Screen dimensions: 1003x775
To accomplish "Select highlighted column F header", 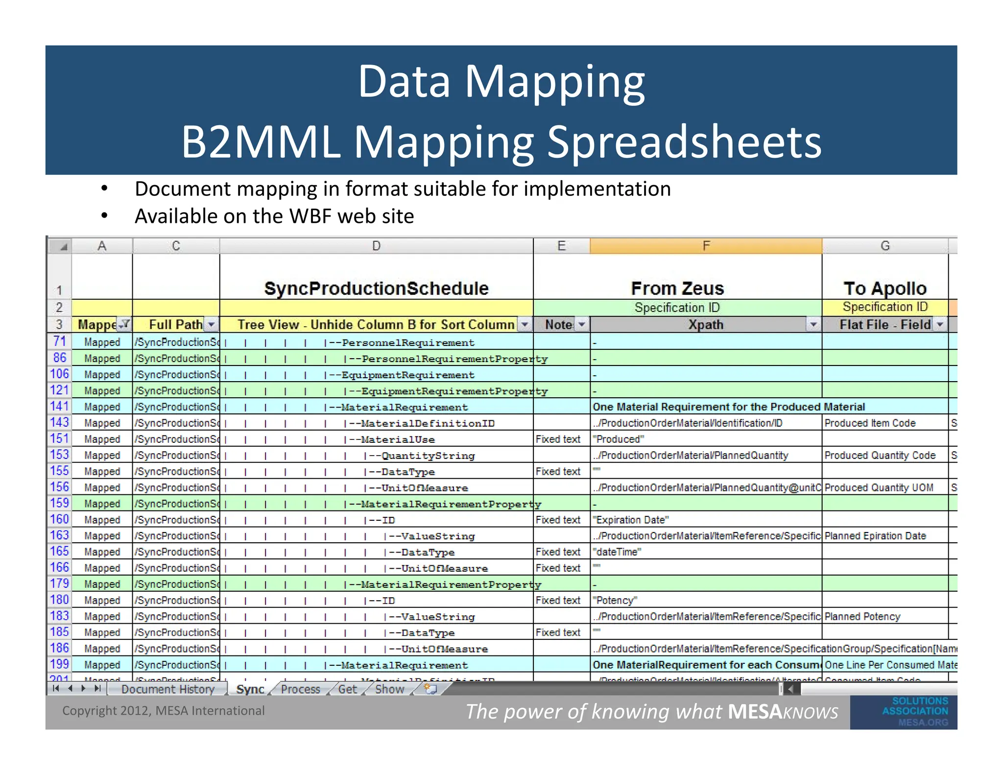I will [x=706, y=246].
